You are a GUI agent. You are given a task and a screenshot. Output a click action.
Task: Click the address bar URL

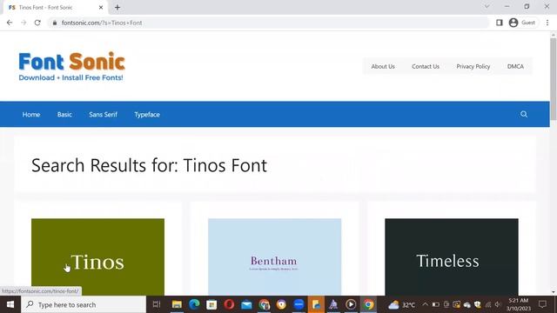coord(102,23)
